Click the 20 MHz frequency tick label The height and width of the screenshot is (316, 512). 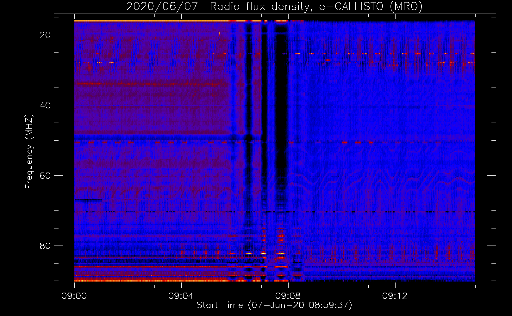[45, 35]
